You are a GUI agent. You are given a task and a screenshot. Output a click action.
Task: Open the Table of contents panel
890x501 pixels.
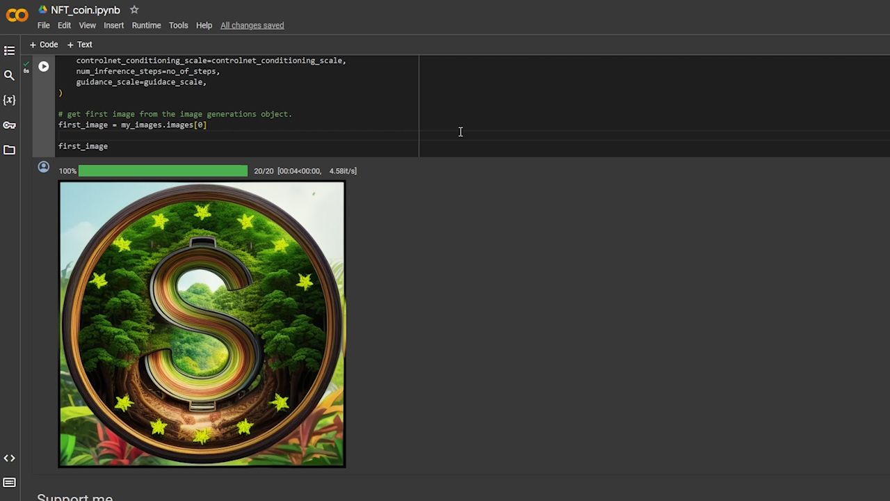coord(9,51)
